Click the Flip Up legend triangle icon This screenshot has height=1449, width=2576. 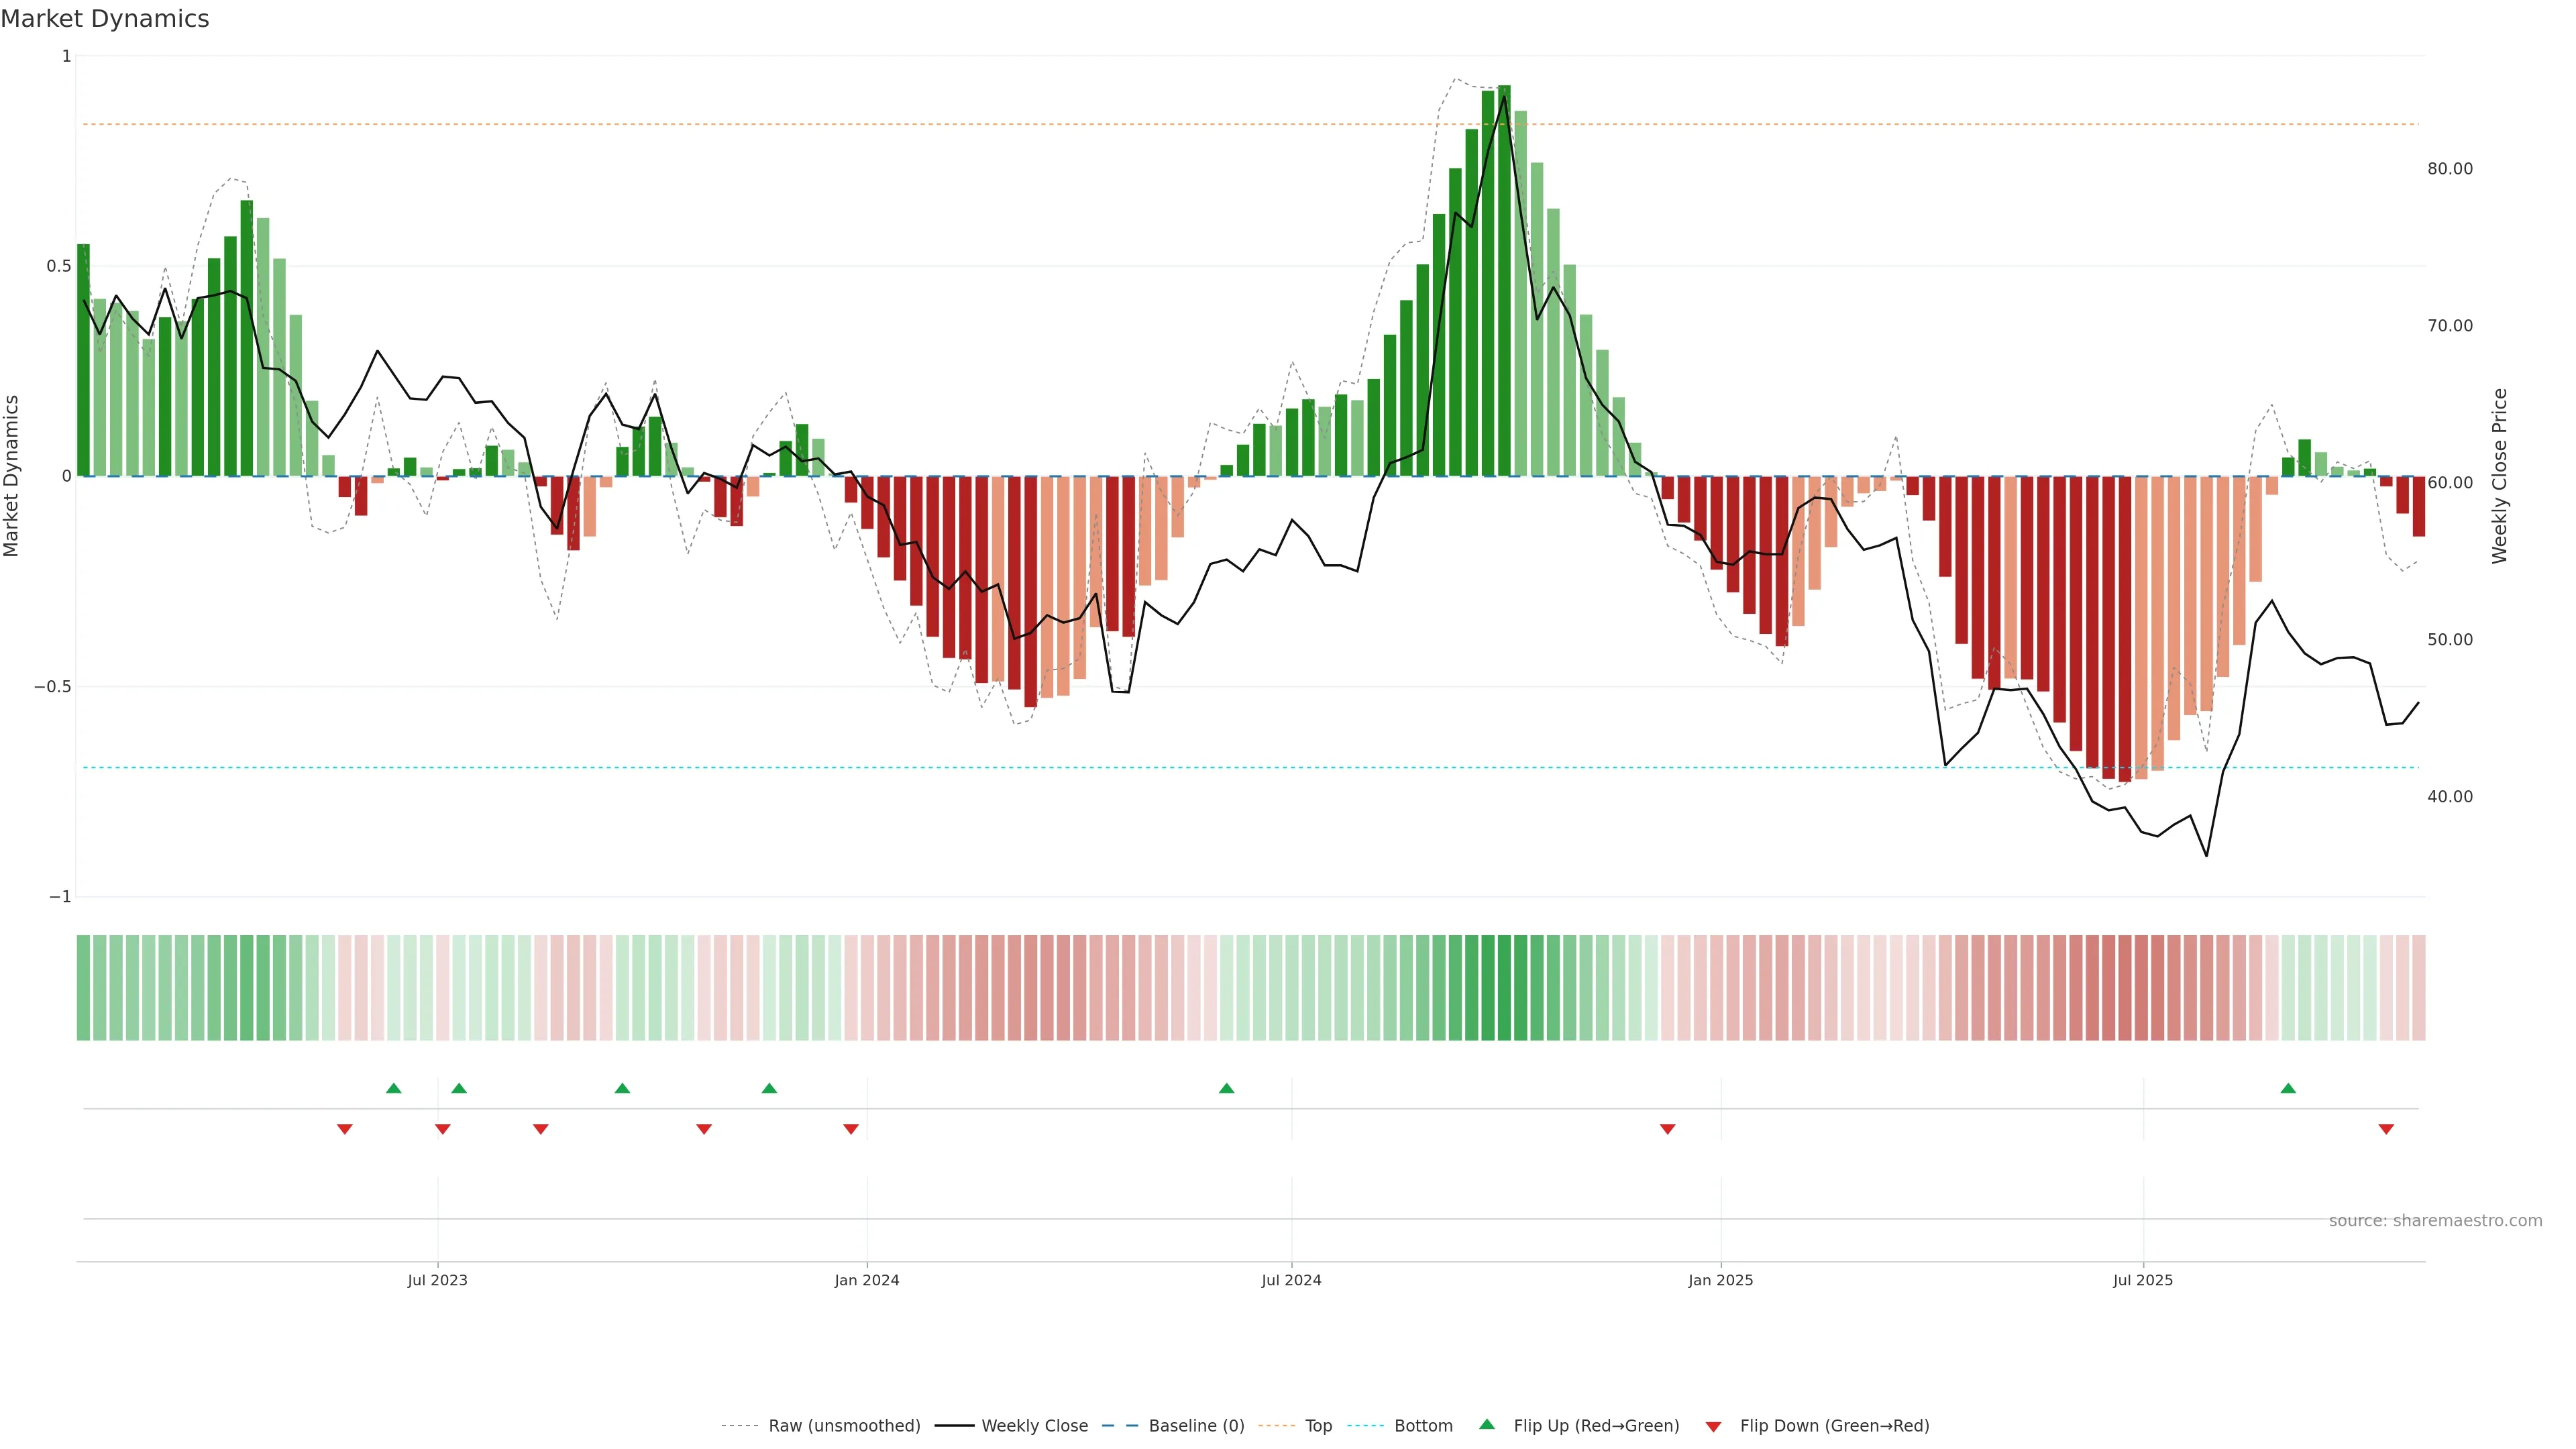click(x=1487, y=1424)
